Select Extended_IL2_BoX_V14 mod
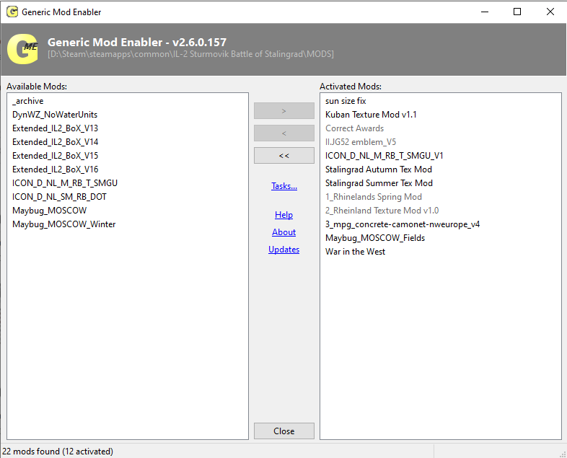Viewport: 567px width, 458px height. (x=56, y=142)
